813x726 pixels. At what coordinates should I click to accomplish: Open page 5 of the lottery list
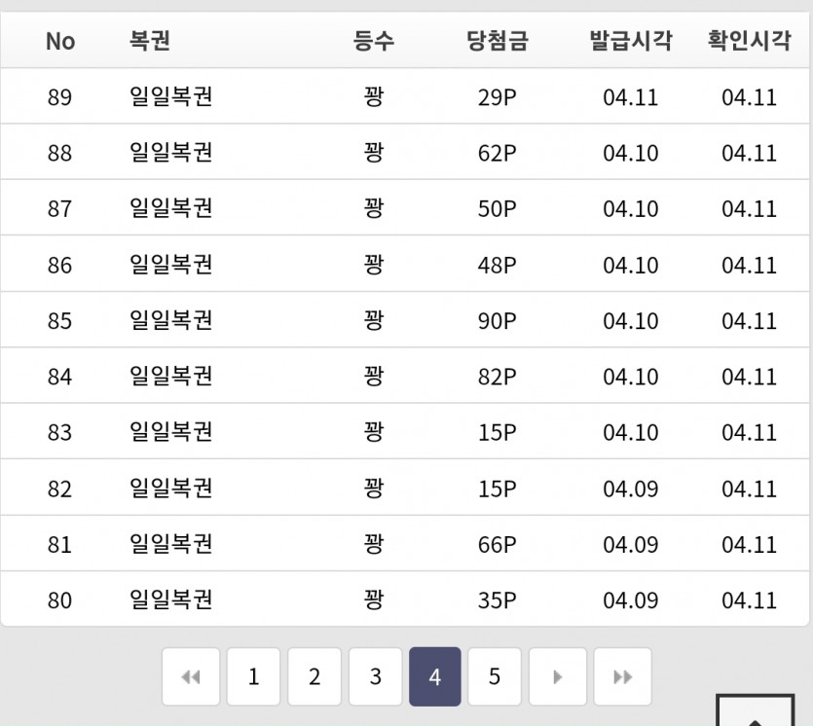tap(495, 676)
